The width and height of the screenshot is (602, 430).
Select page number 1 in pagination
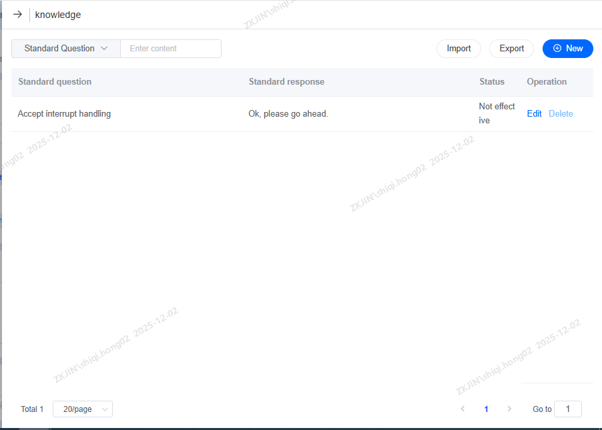(486, 409)
